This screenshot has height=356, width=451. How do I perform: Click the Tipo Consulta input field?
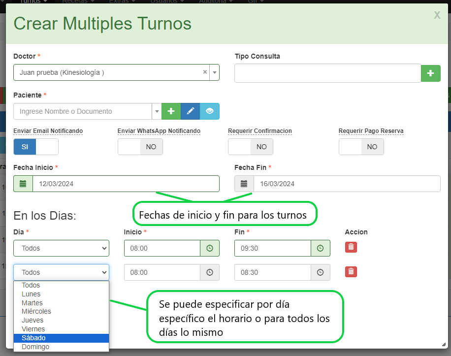327,73
